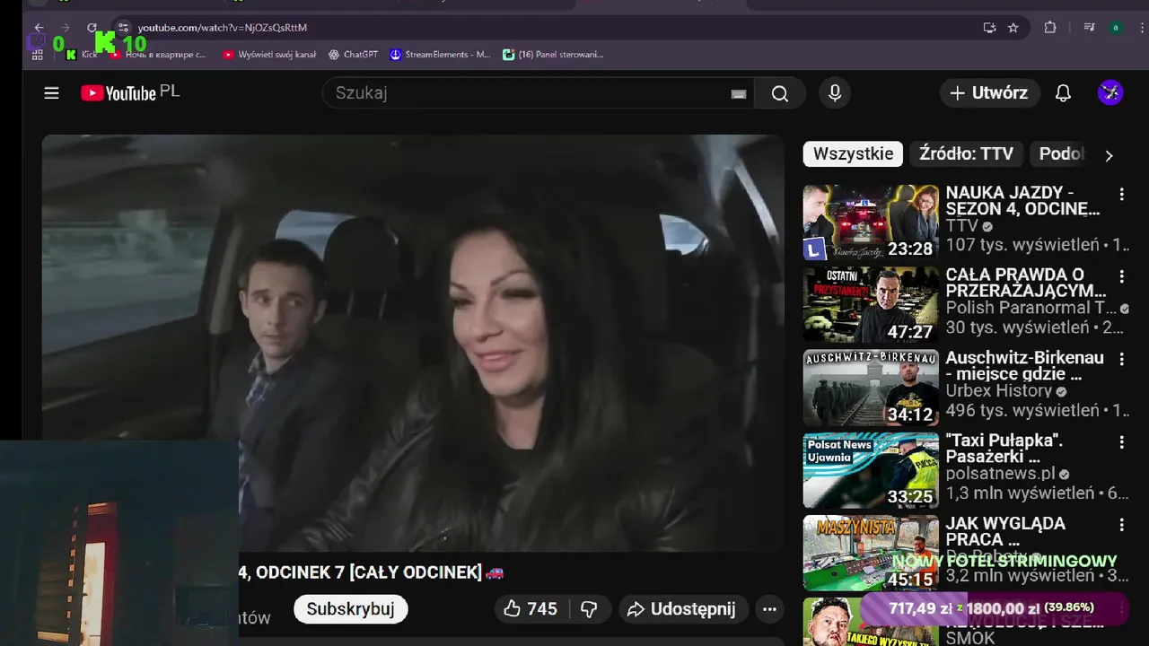This screenshot has height=646, width=1149.
Task: Open the TTV channel name in sidebar
Action: tap(961, 227)
